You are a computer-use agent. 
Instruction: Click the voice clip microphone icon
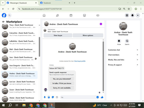(45, 97)
